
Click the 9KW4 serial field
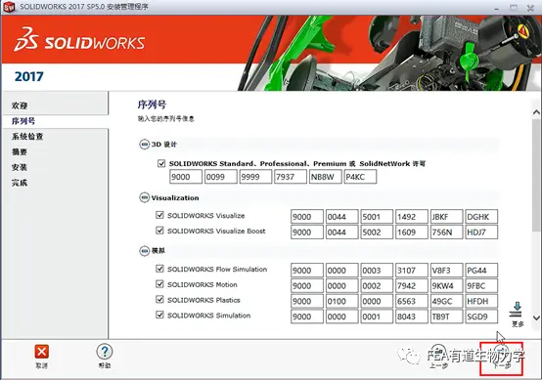[446, 286]
